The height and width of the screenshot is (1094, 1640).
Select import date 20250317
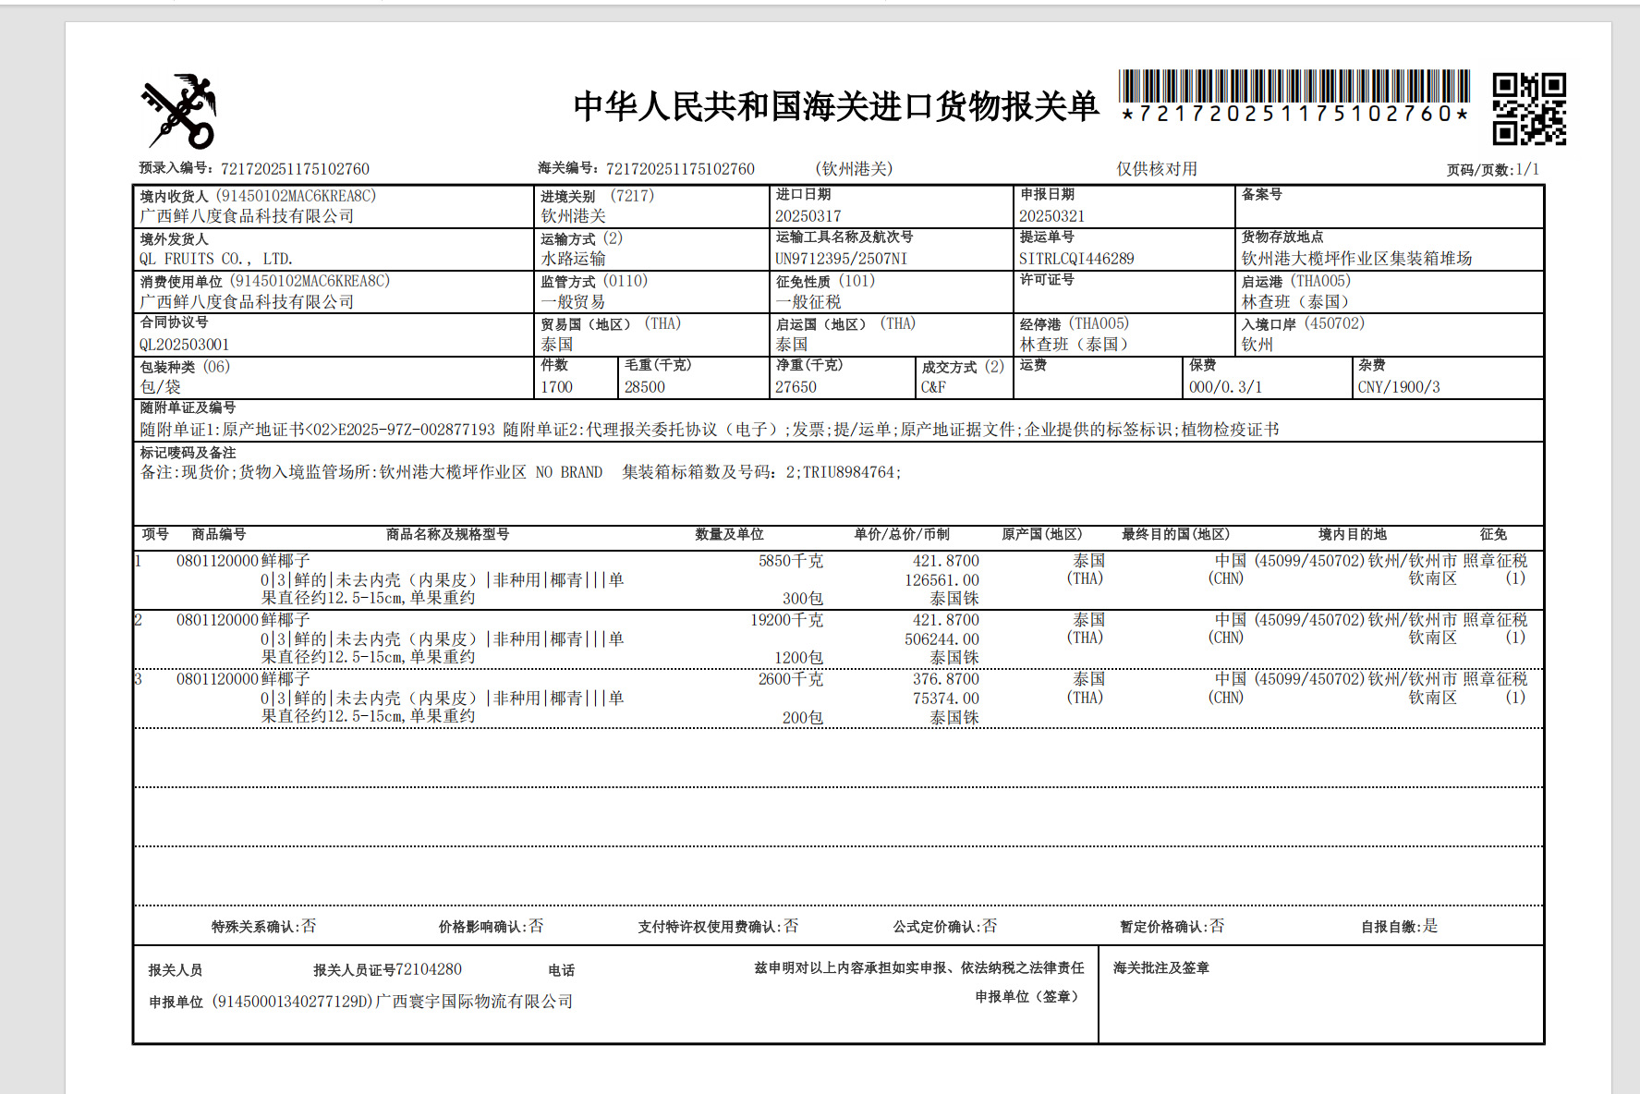click(808, 216)
